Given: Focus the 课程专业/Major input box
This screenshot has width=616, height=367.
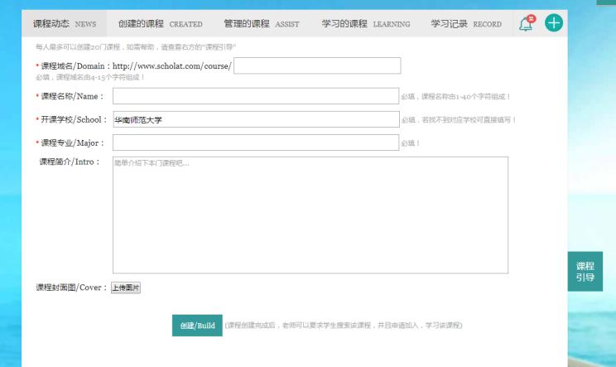Looking at the screenshot, I should (255, 143).
